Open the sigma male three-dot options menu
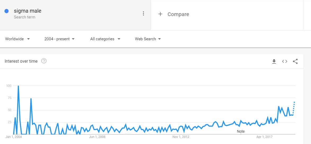Image resolution: width=311 pixels, height=144 pixels. click(143, 14)
